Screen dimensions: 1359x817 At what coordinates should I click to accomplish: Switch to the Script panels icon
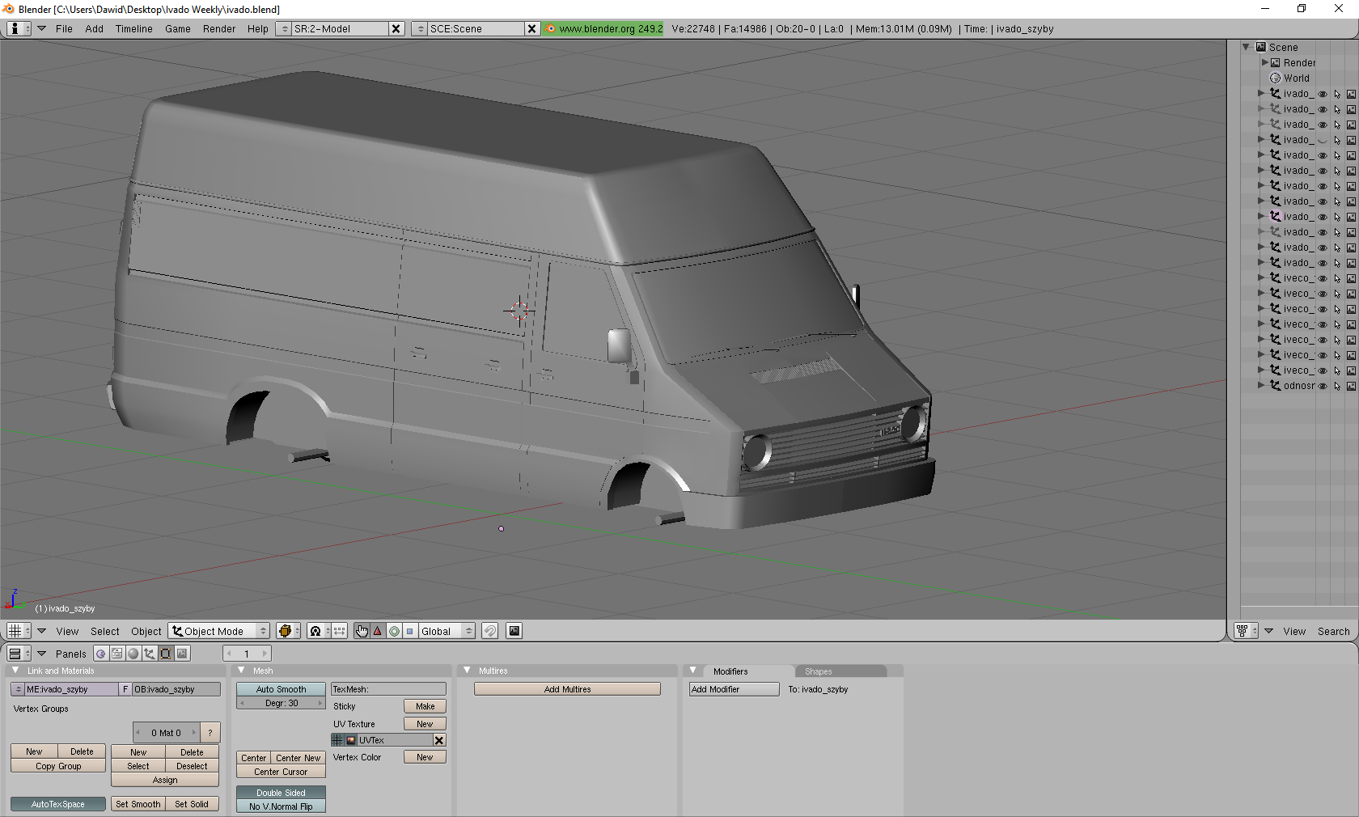(x=116, y=654)
